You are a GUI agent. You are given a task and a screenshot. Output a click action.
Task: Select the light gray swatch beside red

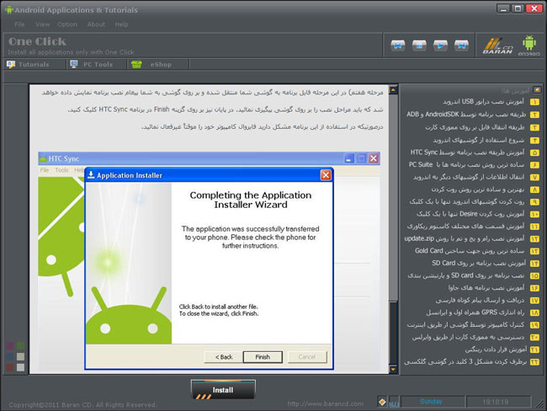point(20,367)
